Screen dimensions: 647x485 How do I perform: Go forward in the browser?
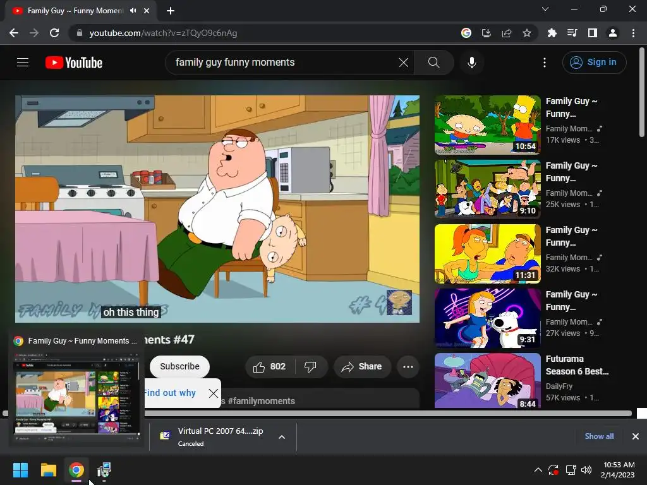(x=34, y=33)
